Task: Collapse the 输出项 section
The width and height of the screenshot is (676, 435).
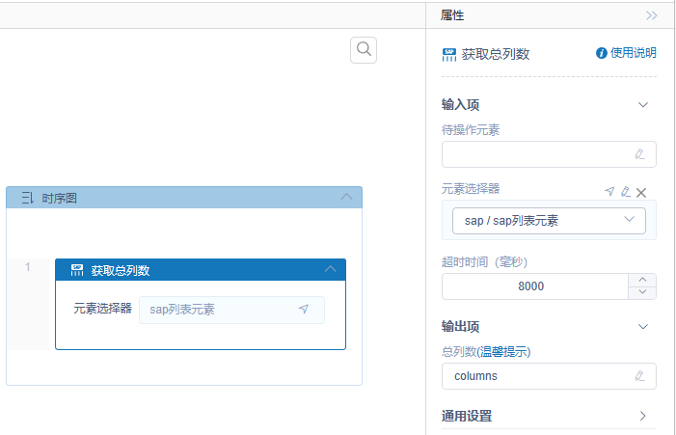Action: pyautogui.click(x=643, y=327)
